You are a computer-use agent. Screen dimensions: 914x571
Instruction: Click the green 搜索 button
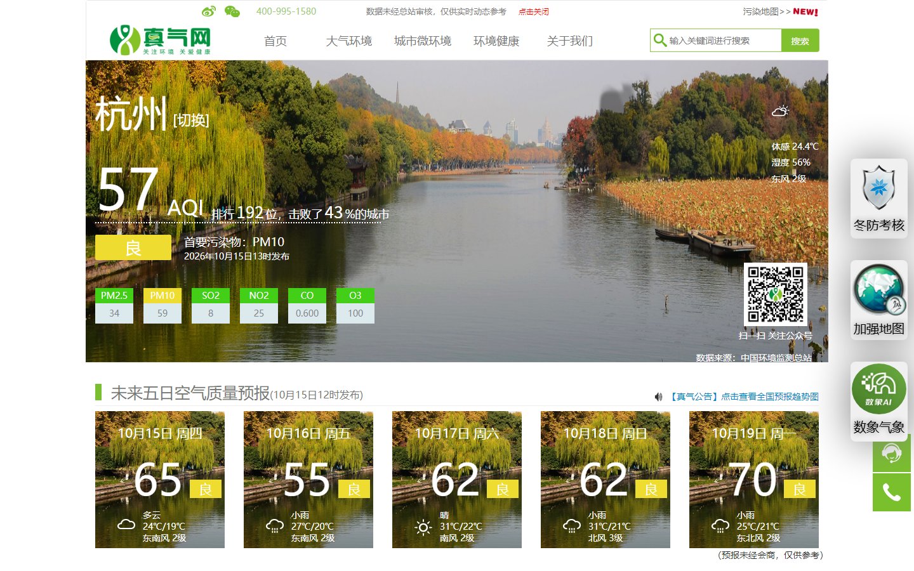[x=800, y=41]
